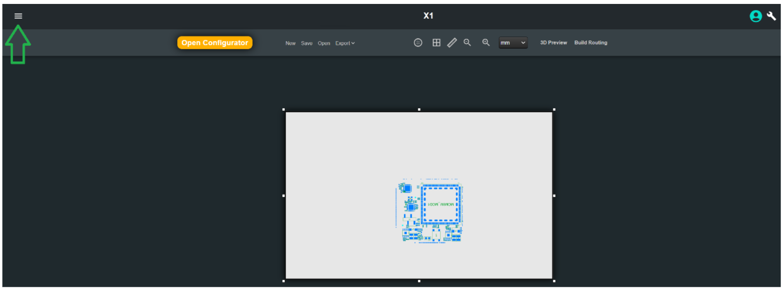This screenshot has width=784, height=289.
Task: Open the wrench settings icon
Action: click(772, 16)
